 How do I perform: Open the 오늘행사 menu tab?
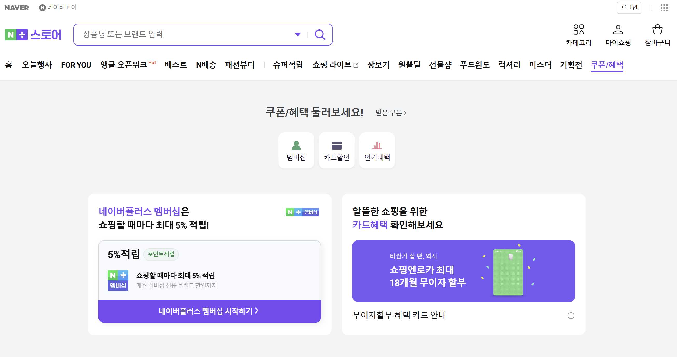pyautogui.click(x=37, y=64)
